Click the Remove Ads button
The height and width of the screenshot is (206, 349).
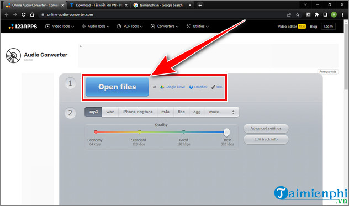tap(328, 72)
